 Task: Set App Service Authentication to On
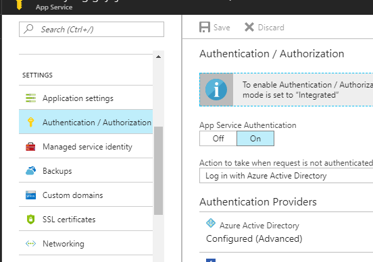click(255, 139)
